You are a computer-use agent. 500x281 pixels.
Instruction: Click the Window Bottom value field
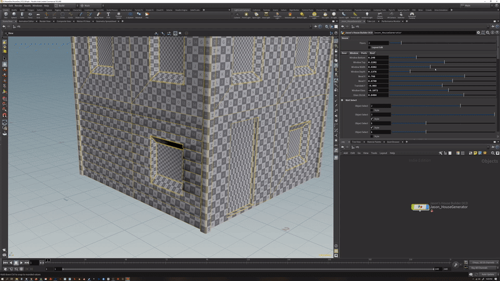[378, 57]
